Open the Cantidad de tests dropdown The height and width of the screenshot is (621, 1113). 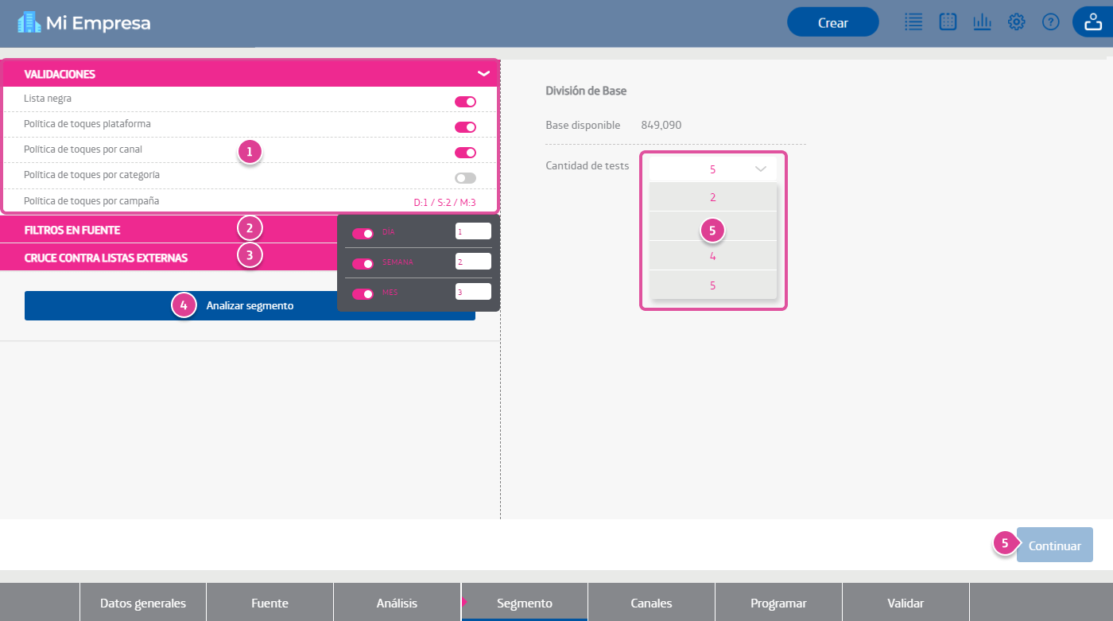[712, 169]
